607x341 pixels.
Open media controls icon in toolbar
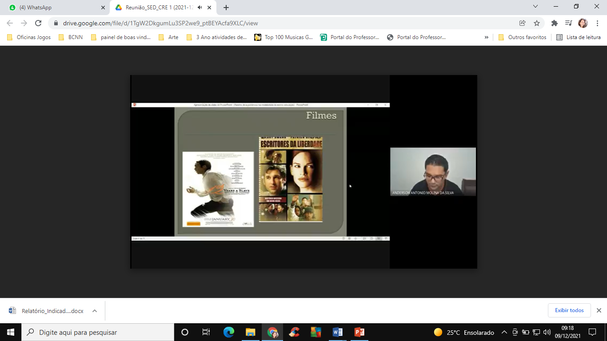568,23
